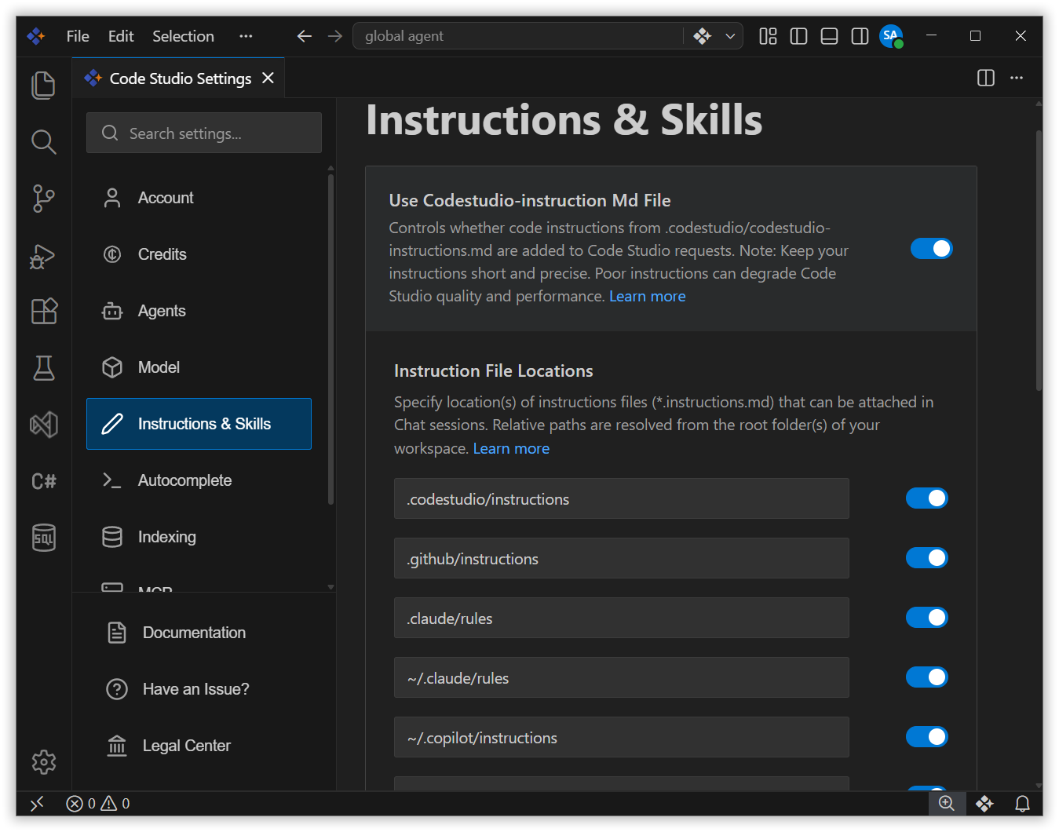Open Source Control view
This screenshot has height=832, width=1059.
click(44, 199)
